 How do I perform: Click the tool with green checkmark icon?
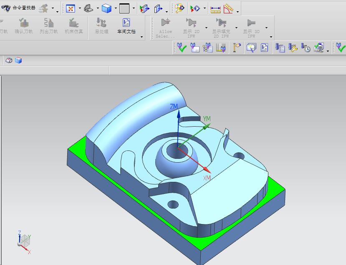(x=182, y=47)
